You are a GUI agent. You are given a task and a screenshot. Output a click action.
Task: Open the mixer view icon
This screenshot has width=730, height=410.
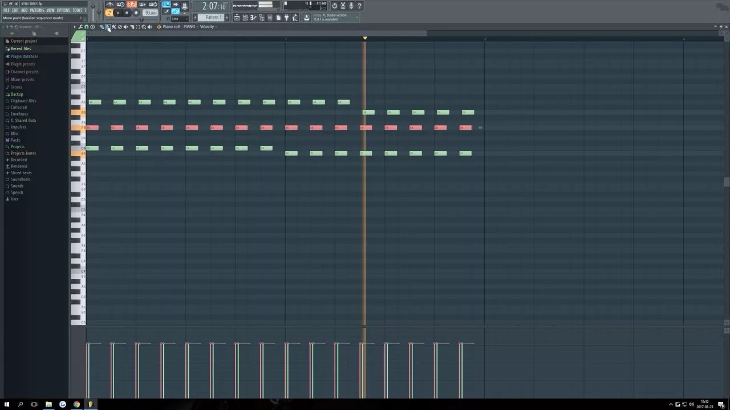(x=270, y=18)
